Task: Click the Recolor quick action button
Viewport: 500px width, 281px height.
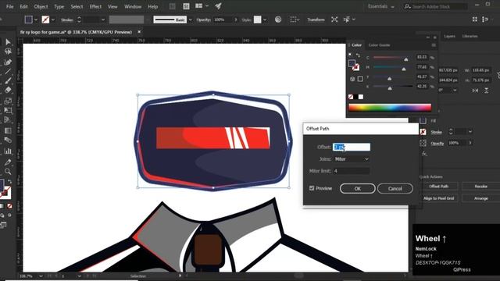Action: coord(481,186)
